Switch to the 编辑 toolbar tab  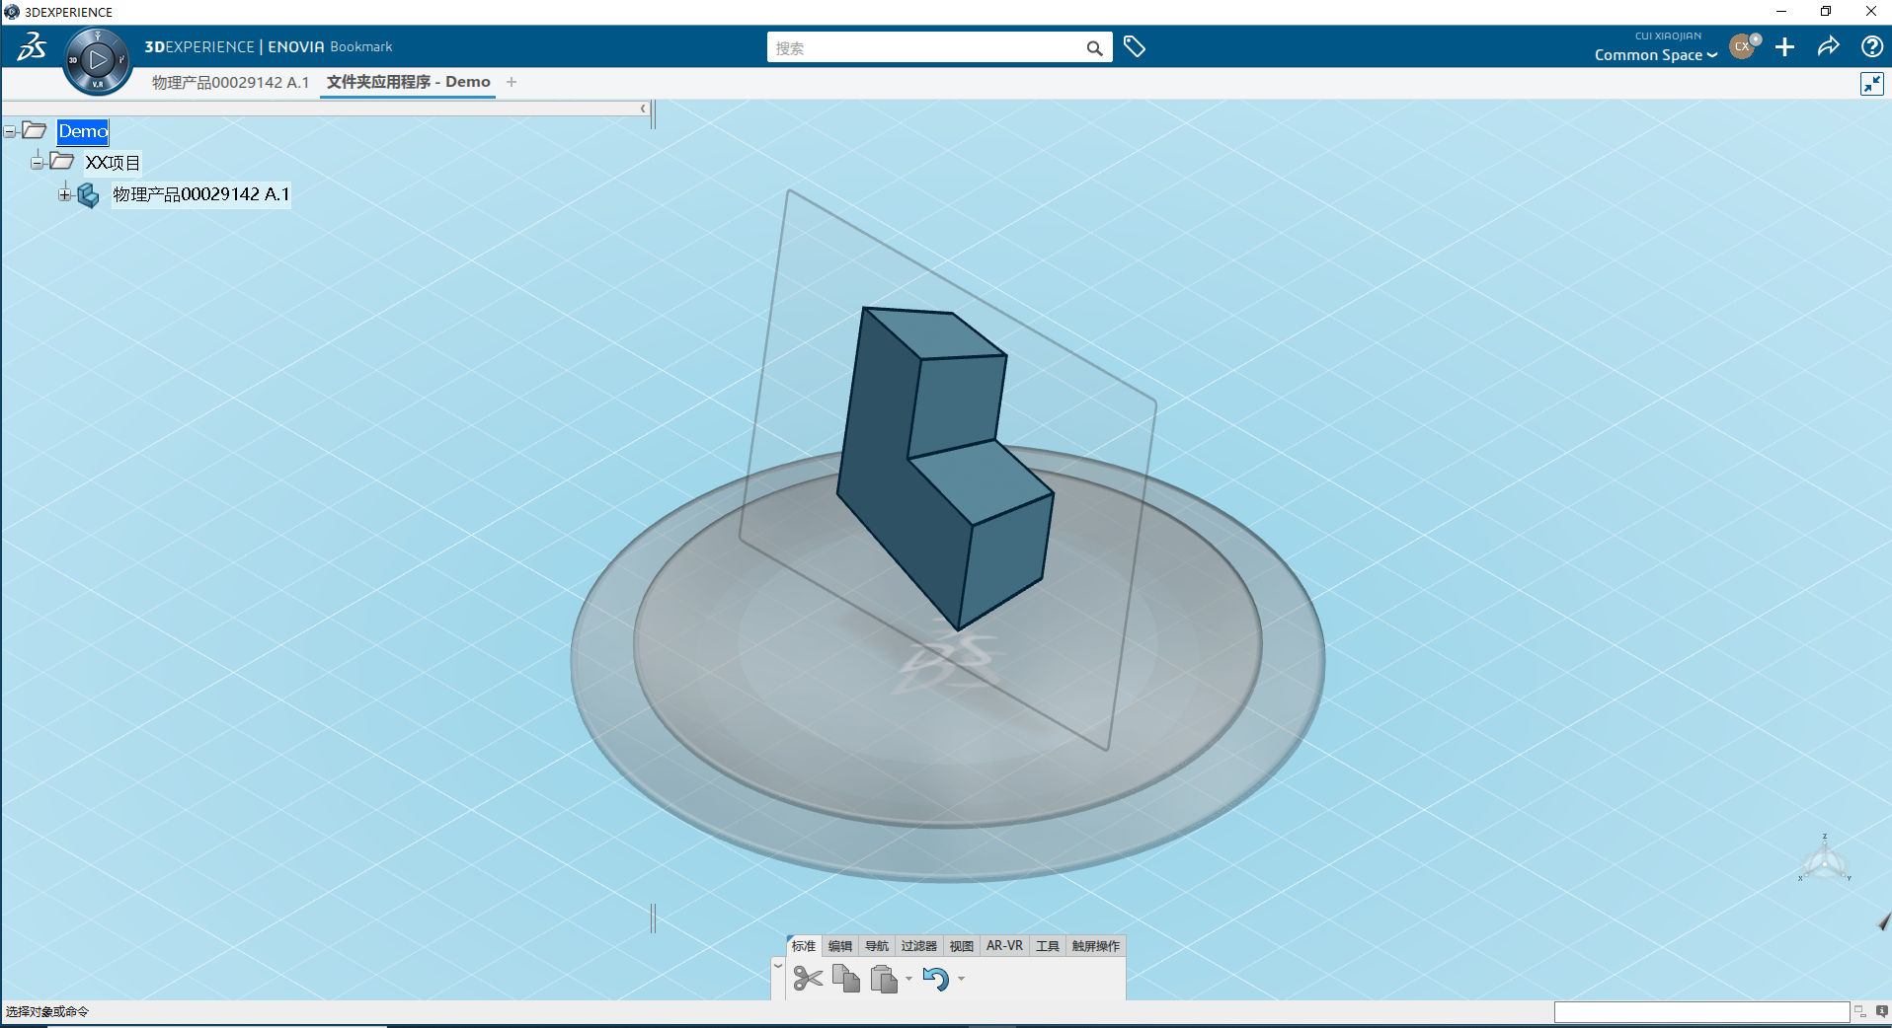(840, 945)
